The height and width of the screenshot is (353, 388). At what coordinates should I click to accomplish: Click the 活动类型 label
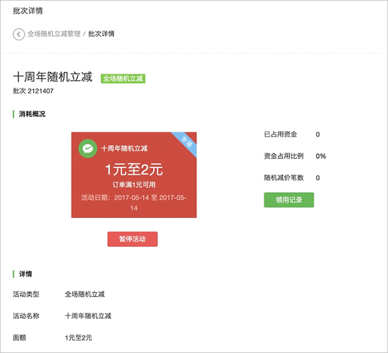pos(26,294)
